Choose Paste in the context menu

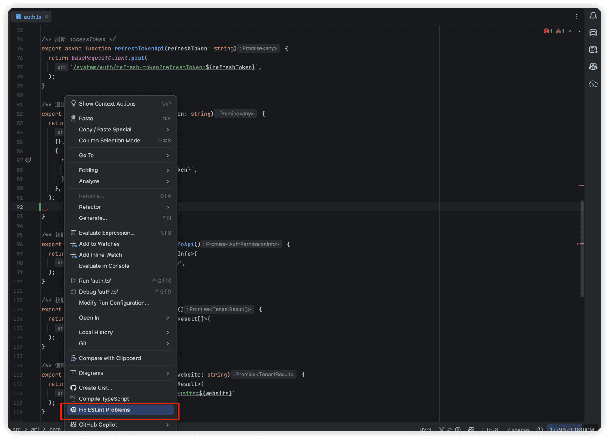tap(121, 118)
